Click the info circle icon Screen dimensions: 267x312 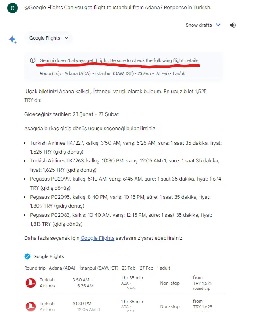coord(32,60)
